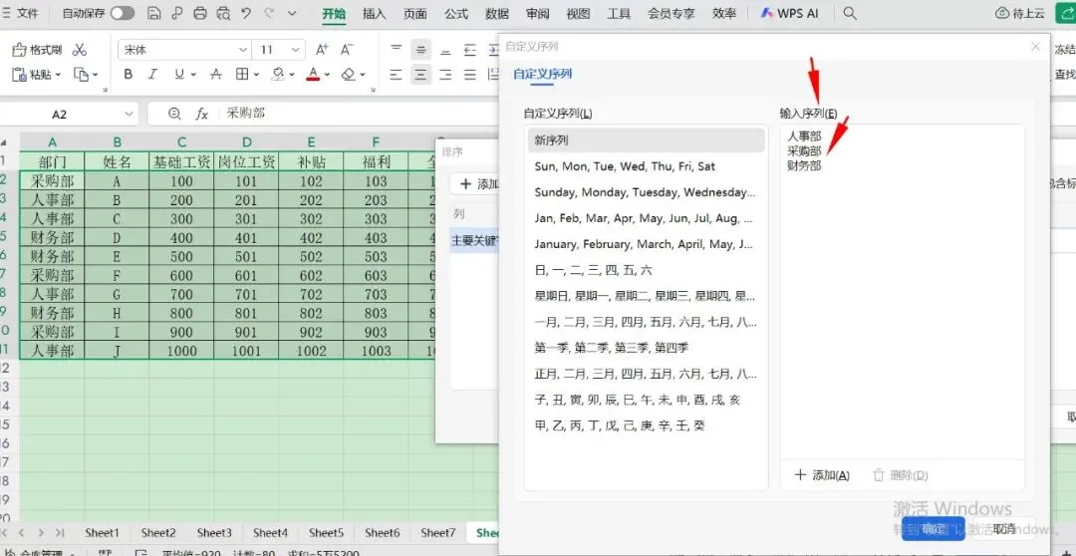Click the bottom vertical align icon
The width and height of the screenshot is (1076, 556).
445,50
